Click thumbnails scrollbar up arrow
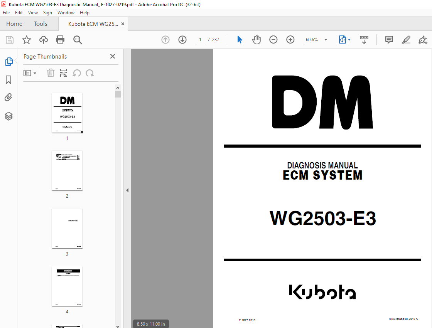Viewport: 432px width, 328px height. coord(118,88)
